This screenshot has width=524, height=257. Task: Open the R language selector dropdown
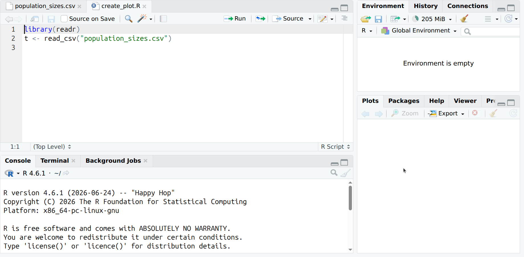[367, 30]
